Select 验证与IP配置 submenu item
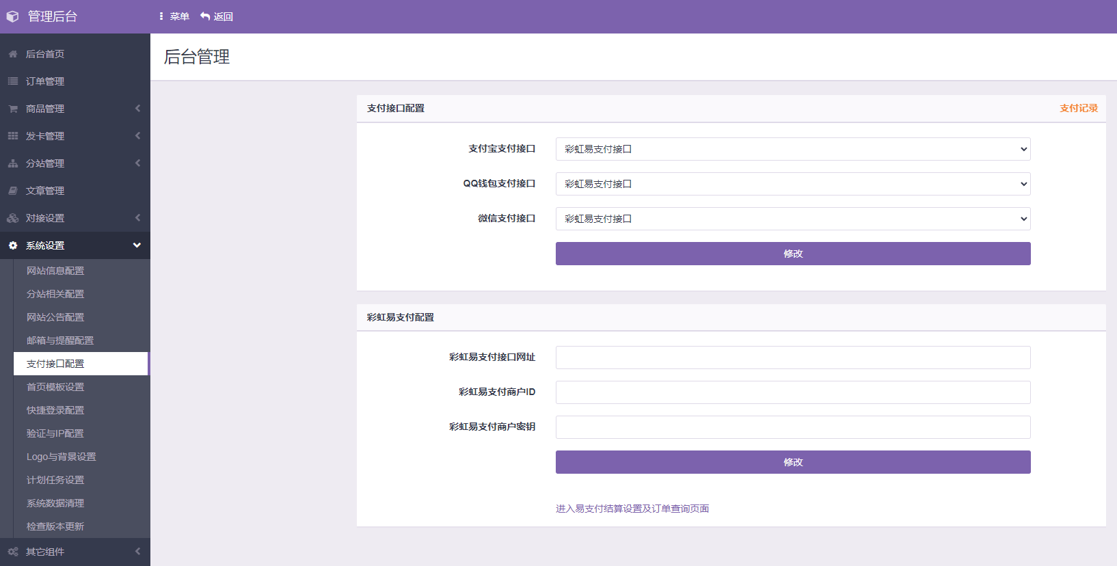 pos(81,433)
